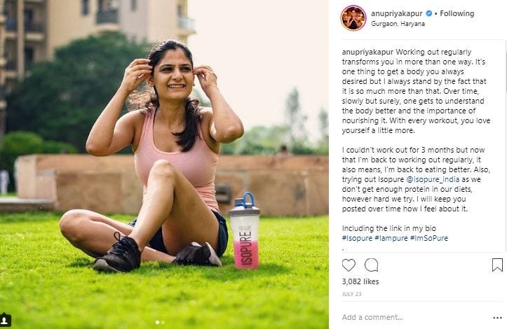
Task: Show tagged people icon on the photo
Action: (x=5, y=320)
